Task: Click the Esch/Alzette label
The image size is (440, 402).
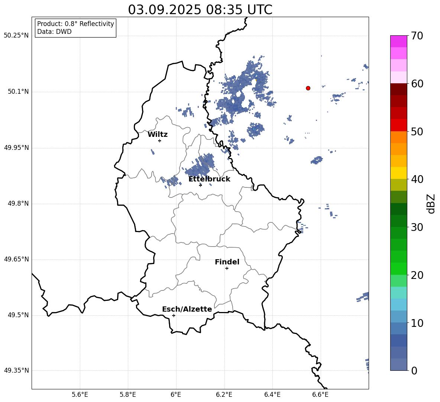Action: tap(187, 309)
